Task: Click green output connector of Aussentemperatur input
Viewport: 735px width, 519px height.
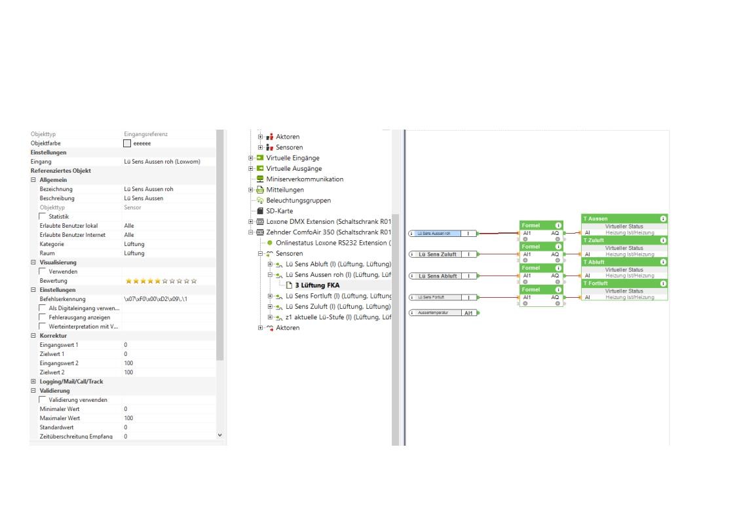Action: coord(478,312)
